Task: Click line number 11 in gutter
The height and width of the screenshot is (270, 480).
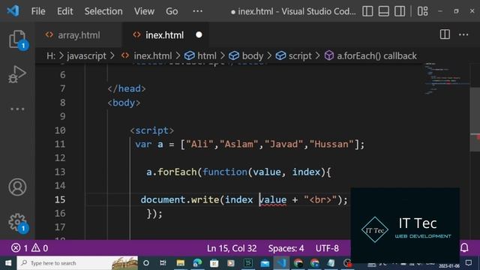Action: pyautogui.click(x=60, y=144)
